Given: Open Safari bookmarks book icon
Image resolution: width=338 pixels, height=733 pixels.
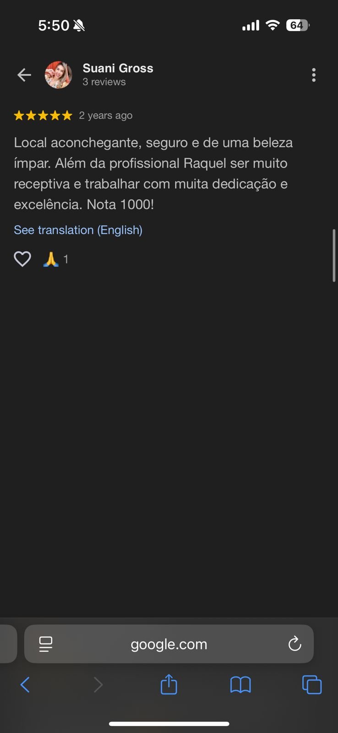Looking at the screenshot, I should [240, 685].
